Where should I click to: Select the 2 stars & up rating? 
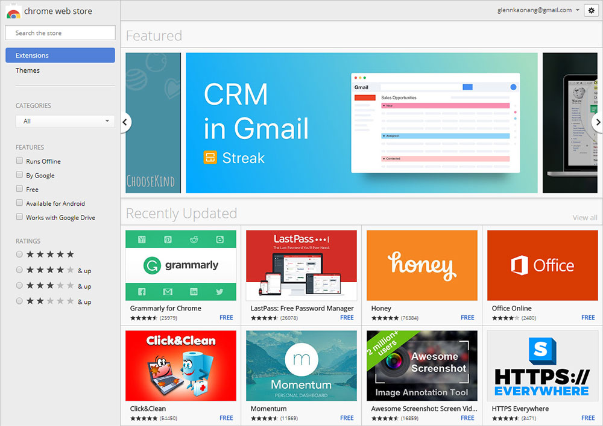[19, 301]
